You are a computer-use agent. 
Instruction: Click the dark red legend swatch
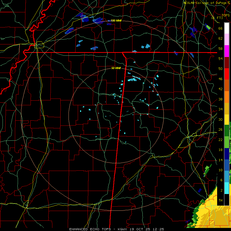[227, 62]
